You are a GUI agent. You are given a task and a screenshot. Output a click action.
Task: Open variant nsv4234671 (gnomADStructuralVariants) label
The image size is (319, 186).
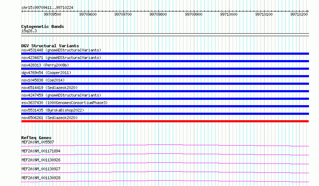coord(61,58)
